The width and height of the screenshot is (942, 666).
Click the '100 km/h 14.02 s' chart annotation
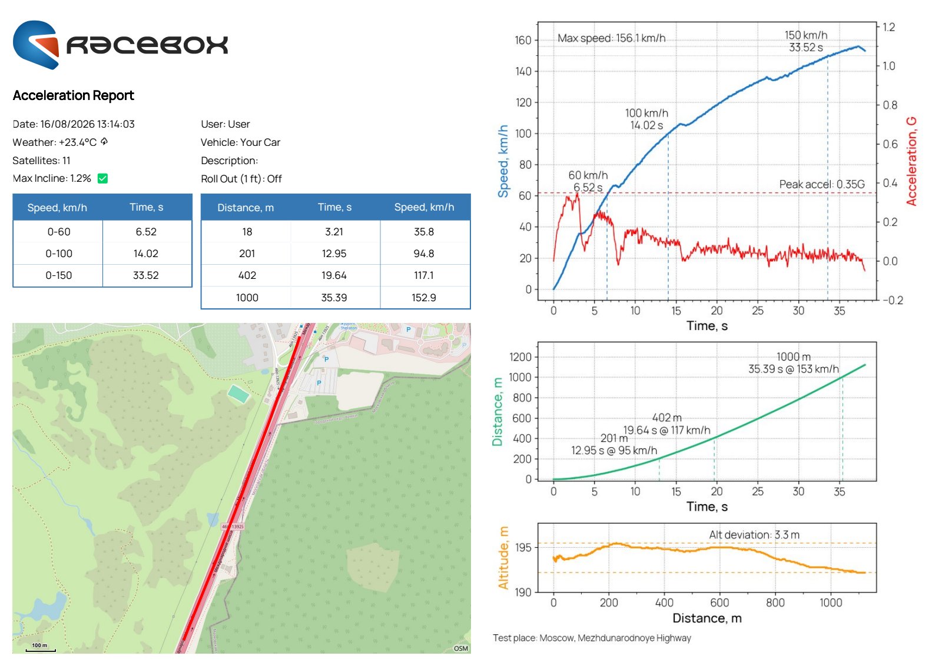click(646, 119)
